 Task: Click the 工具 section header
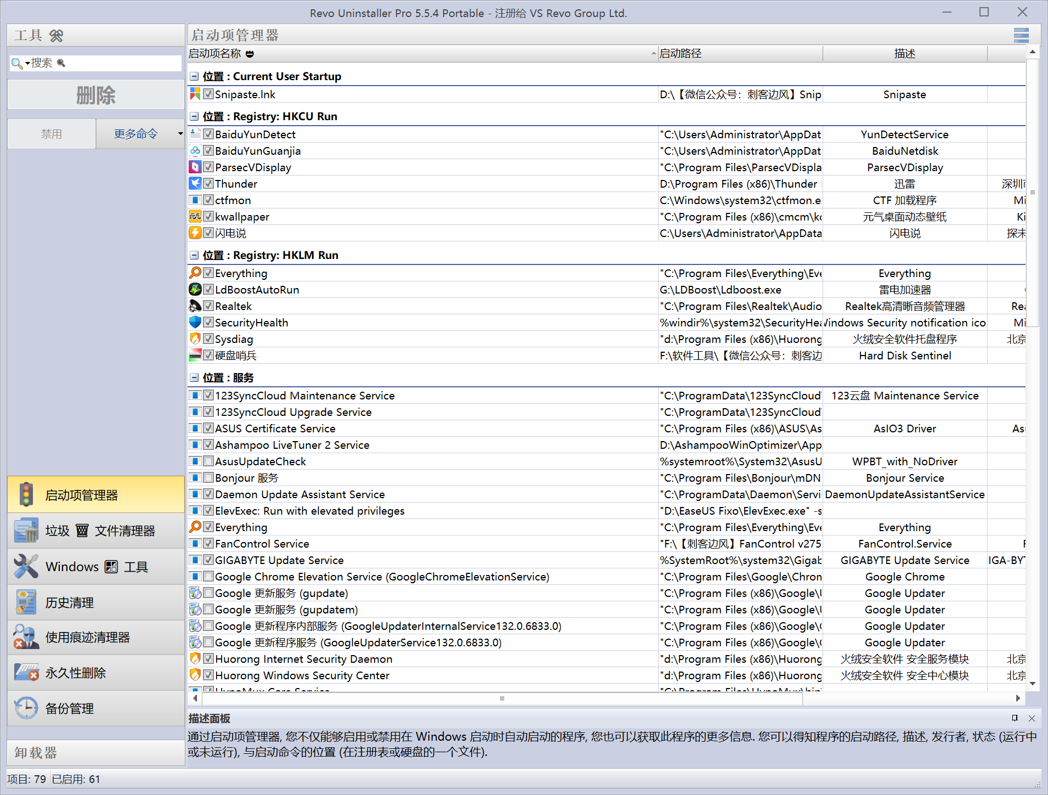(x=96, y=35)
